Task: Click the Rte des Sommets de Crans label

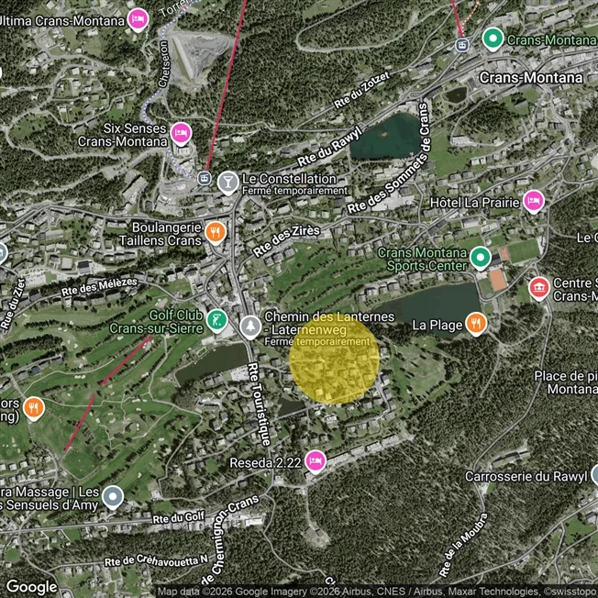Action: (389, 159)
